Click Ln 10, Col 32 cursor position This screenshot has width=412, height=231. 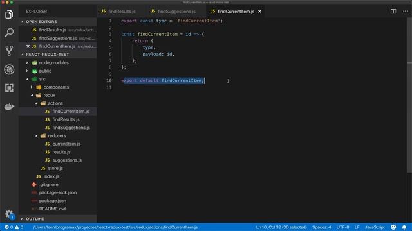click(281, 227)
